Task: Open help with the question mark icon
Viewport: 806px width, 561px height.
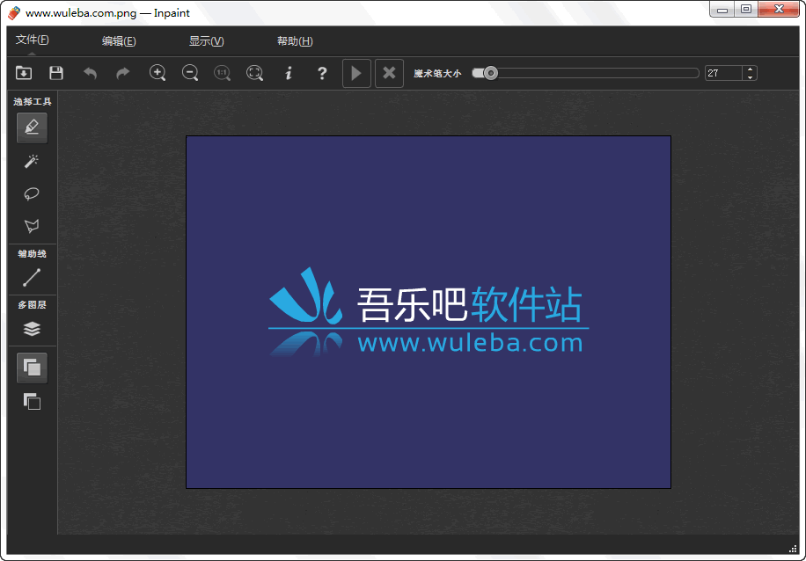Action: click(x=322, y=73)
